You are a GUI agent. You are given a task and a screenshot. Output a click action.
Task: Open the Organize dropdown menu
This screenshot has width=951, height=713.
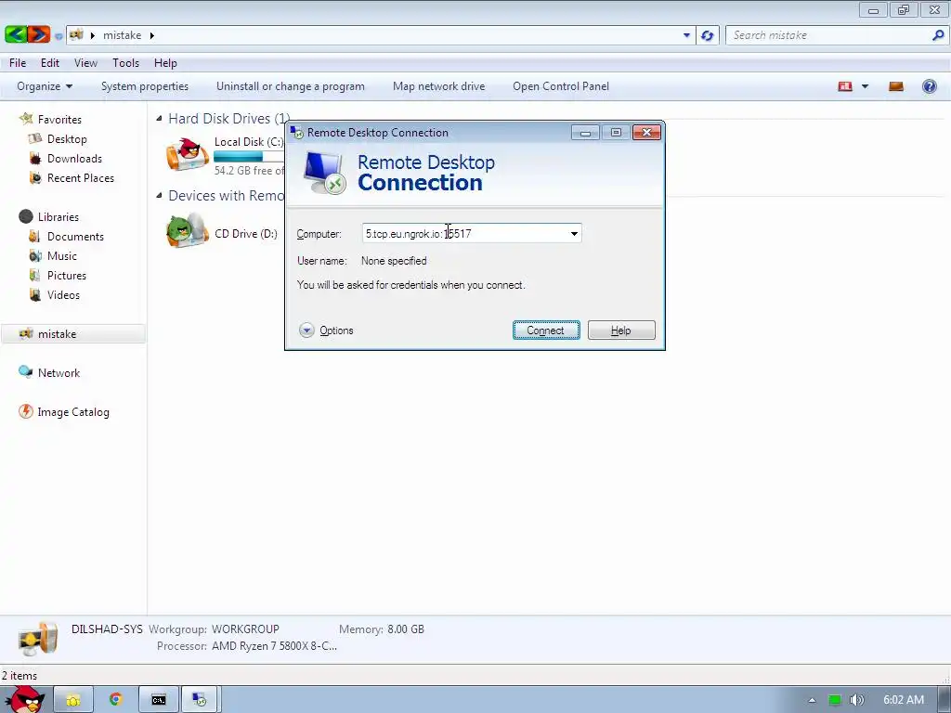tap(45, 86)
